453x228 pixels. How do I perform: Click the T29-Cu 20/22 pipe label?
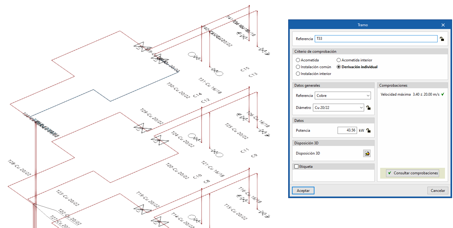click(152, 116)
